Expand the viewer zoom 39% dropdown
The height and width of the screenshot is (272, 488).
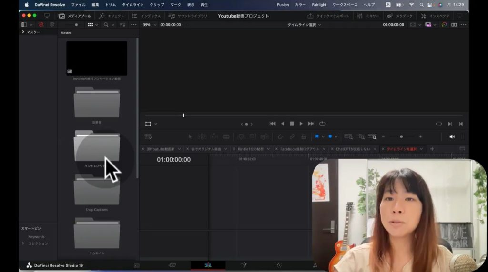tap(150, 25)
